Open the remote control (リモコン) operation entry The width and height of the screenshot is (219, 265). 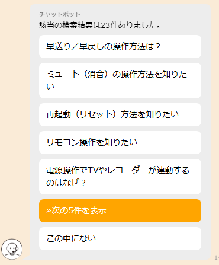click(x=120, y=142)
